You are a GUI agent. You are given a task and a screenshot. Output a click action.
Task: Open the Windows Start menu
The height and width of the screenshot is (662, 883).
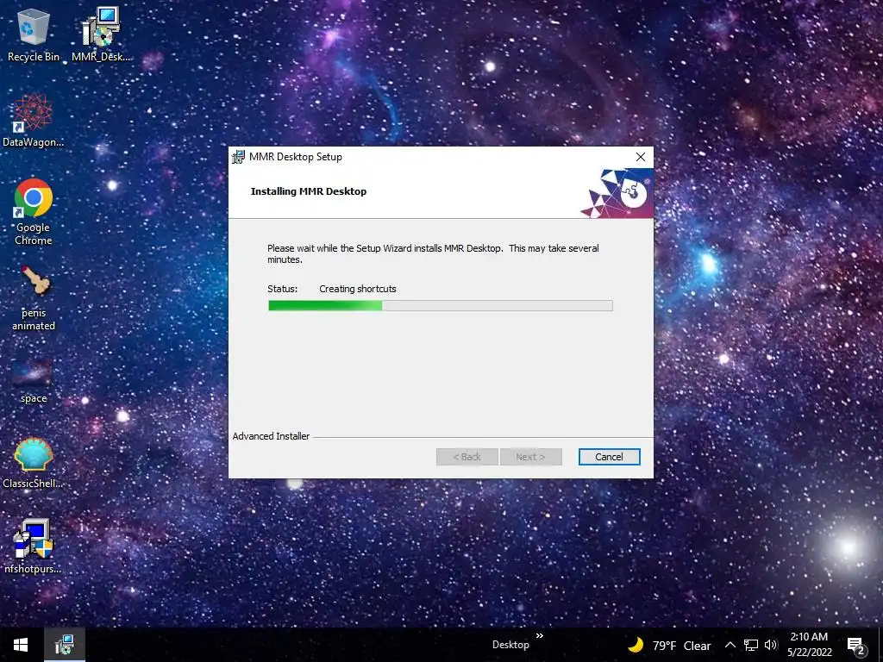tap(21, 645)
